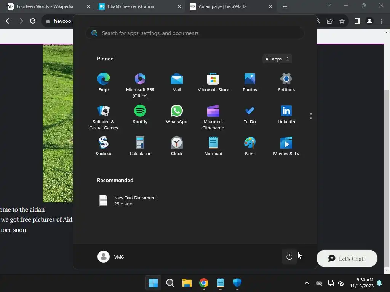The image size is (390, 292).
Task: Open LinkedIn pinned app
Action: pyautogui.click(x=286, y=114)
